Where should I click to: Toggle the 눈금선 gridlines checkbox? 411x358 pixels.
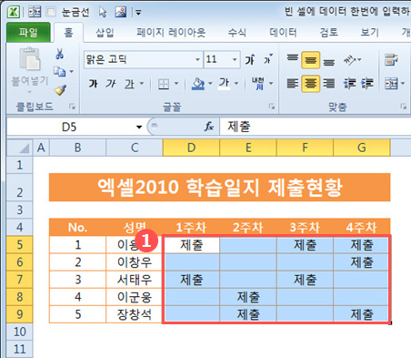tap(51, 12)
